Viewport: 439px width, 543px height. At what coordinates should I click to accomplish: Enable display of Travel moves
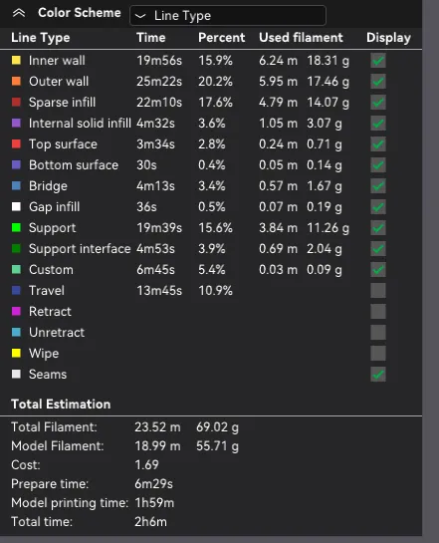pyautogui.click(x=378, y=291)
